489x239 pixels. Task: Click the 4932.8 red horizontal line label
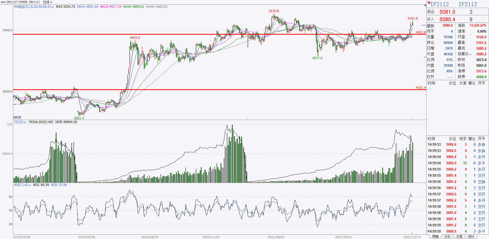pos(421,32)
